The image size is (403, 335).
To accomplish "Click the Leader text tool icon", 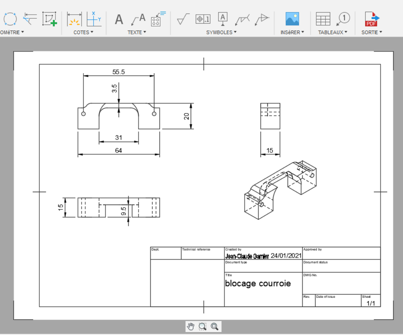I will coord(138,19).
